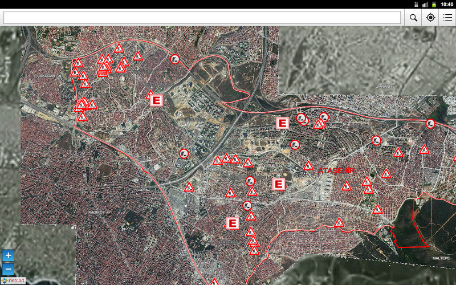Zoom out with the minus button
The height and width of the screenshot is (285, 456).
(9, 269)
